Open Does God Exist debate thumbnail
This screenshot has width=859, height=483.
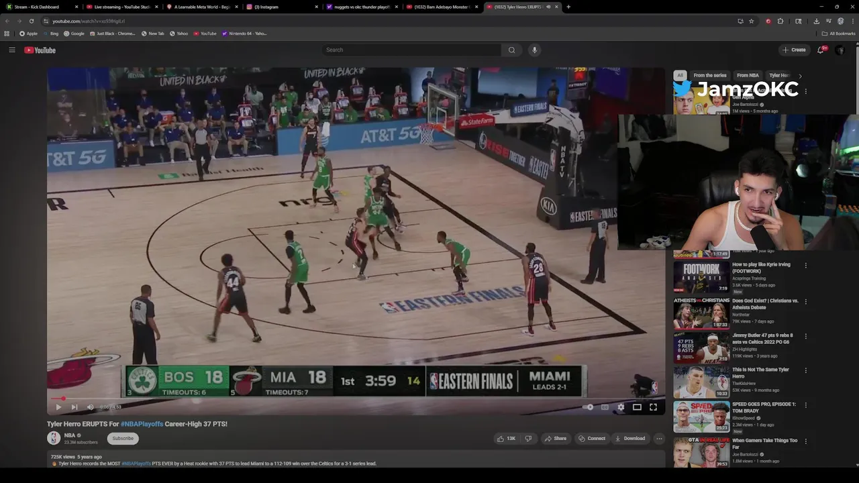click(701, 312)
